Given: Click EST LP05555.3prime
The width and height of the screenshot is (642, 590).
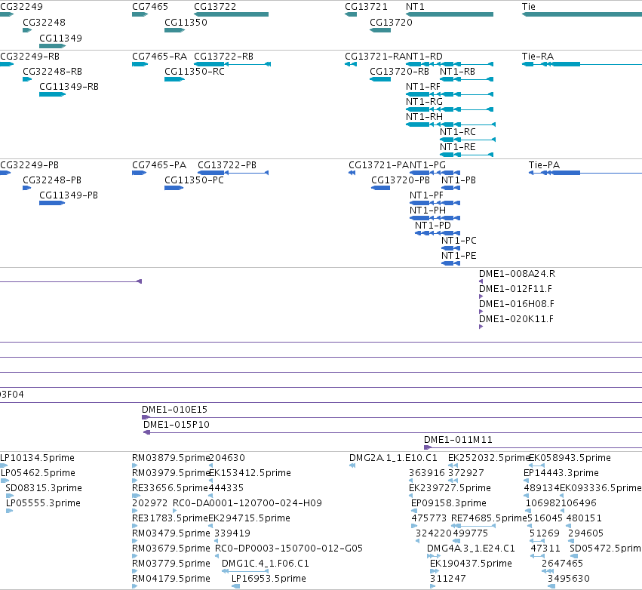Looking at the screenshot, I should coord(43,503).
